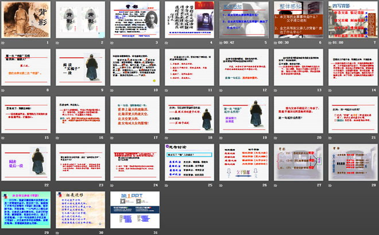Click the star icon below slide 17

(x=112, y=138)
